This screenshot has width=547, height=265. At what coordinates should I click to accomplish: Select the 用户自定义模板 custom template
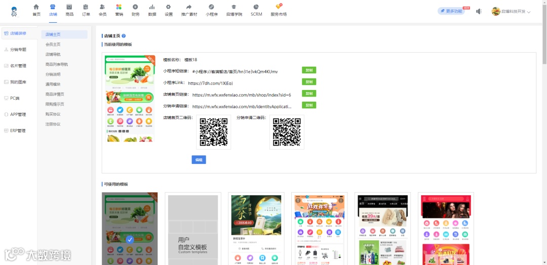pos(193,229)
